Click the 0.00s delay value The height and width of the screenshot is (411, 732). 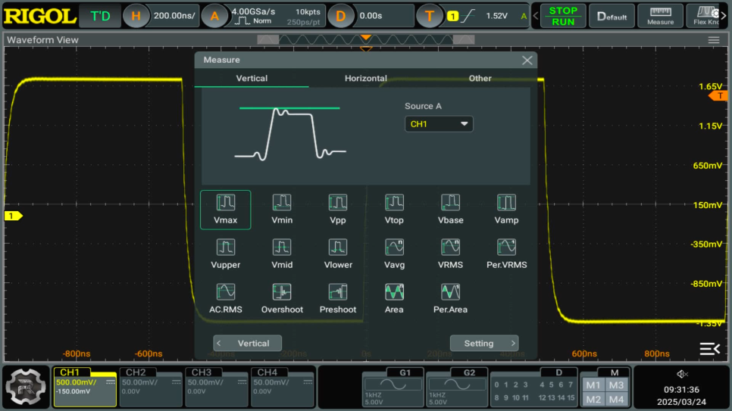371,16
